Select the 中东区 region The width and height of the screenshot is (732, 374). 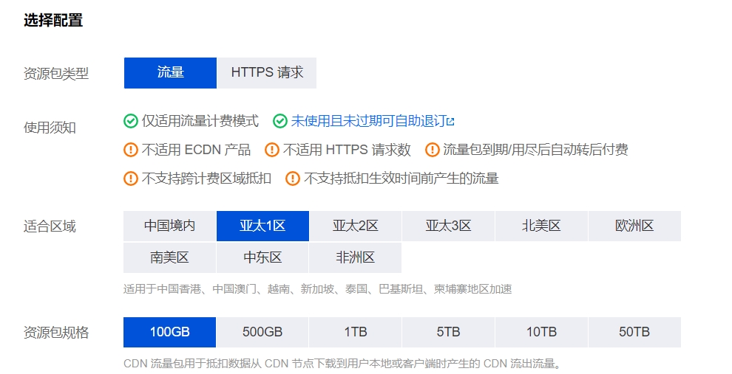pos(262,257)
